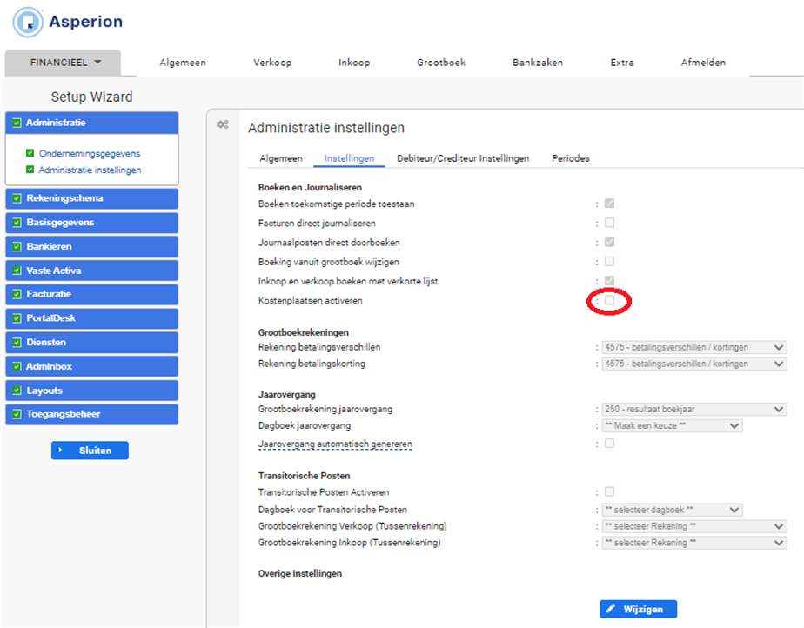Click green check icon beside AdmInbox

[17, 366]
